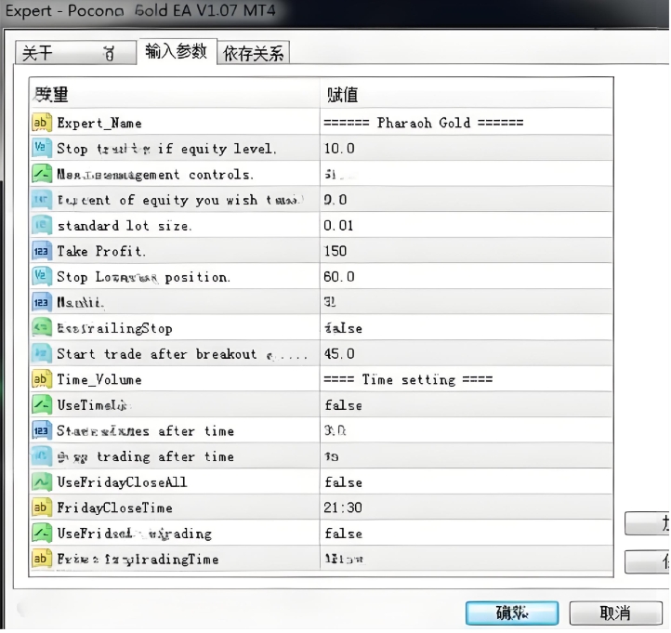
Task: Edit the standard lot size value 0.01
Action: pos(338,226)
